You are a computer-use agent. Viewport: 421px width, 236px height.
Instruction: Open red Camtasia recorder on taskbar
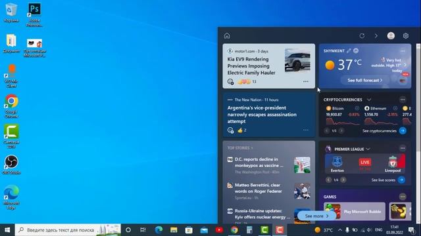pos(280,230)
